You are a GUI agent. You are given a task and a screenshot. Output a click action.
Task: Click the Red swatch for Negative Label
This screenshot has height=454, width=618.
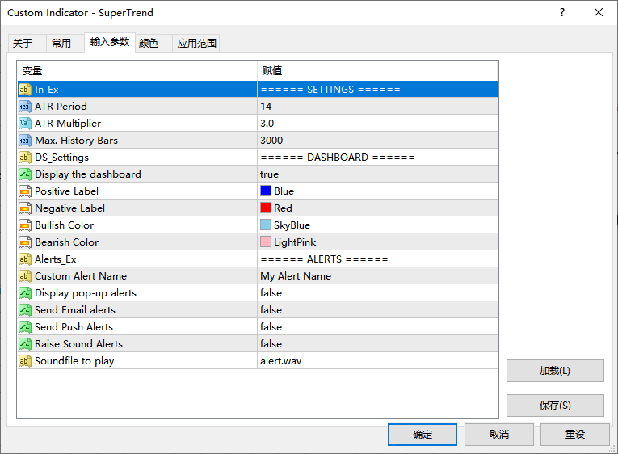(x=266, y=208)
